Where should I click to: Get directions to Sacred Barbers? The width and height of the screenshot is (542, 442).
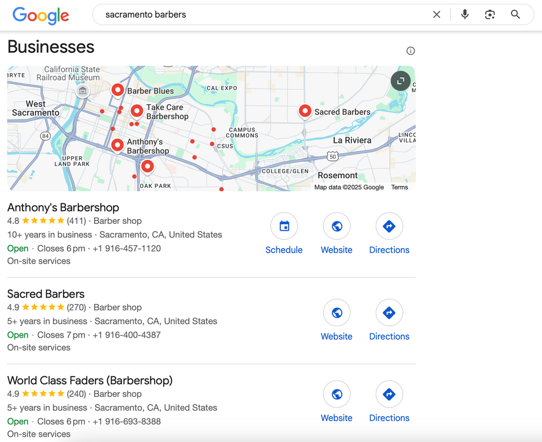click(x=389, y=313)
